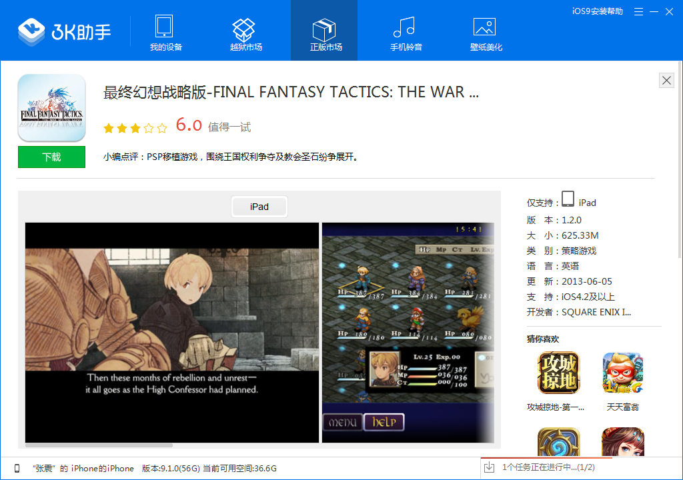Click the 值得一试 rating label
This screenshot has height=480, width=683.
[229, 127]
